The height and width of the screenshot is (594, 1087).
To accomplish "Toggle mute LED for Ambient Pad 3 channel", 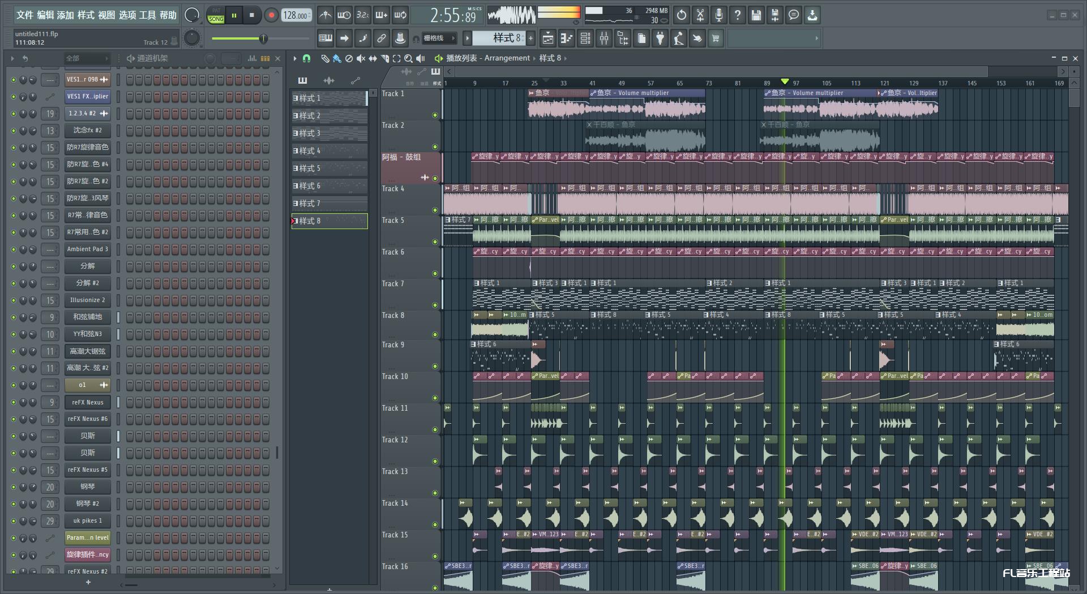I will point(14,249).
